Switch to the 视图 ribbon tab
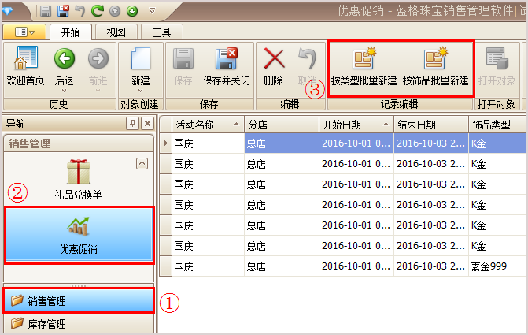The width and height of the screenshot is (528, 335). pyautogui.click(x=116, y=33)
